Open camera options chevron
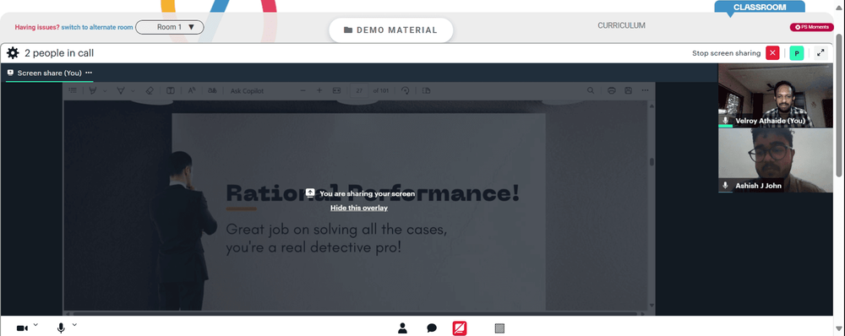Screen dimensions: 845x336 (x=35, y=324)
